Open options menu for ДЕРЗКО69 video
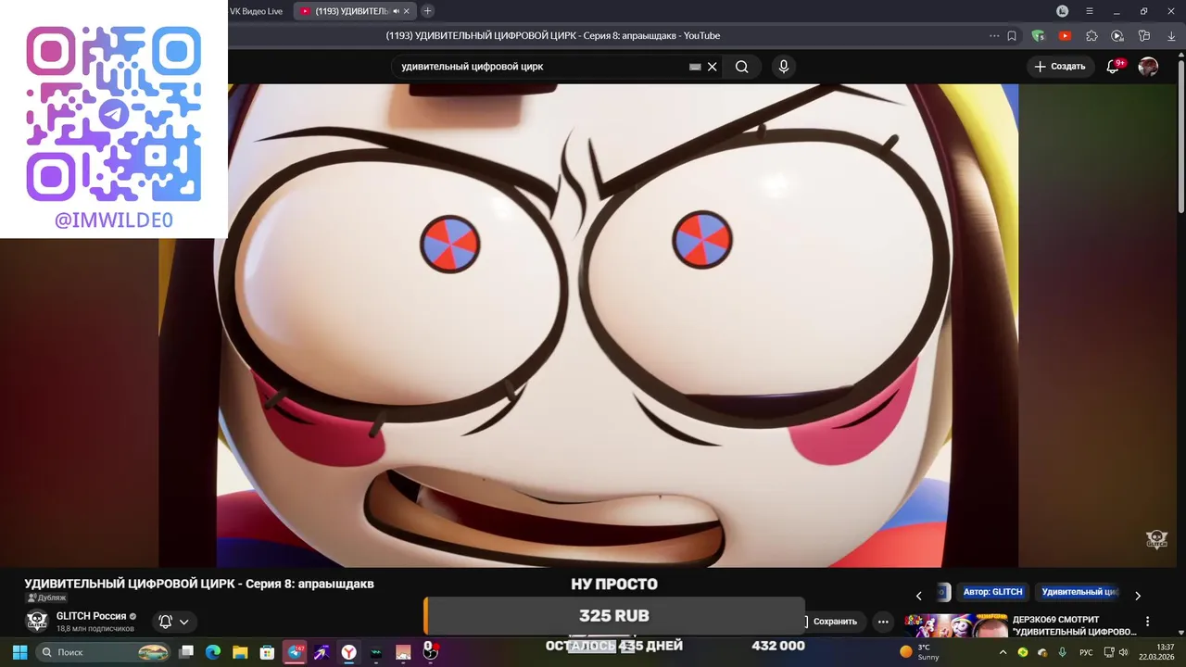The image size is (1186, 667). [1147, 622]
